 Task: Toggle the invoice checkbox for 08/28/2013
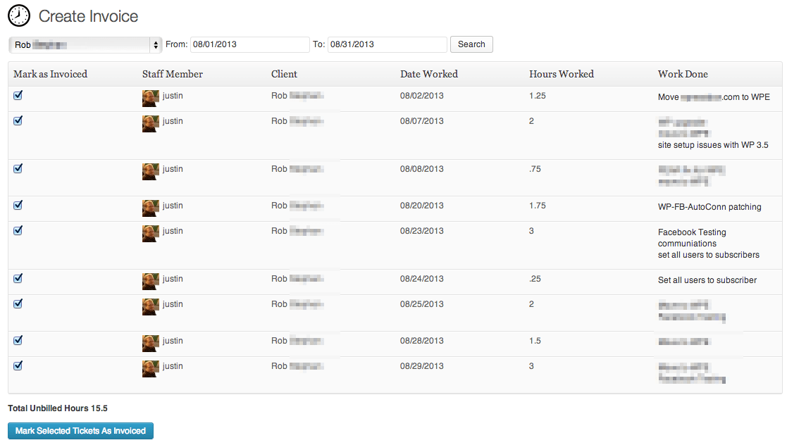tap(18, 341)
